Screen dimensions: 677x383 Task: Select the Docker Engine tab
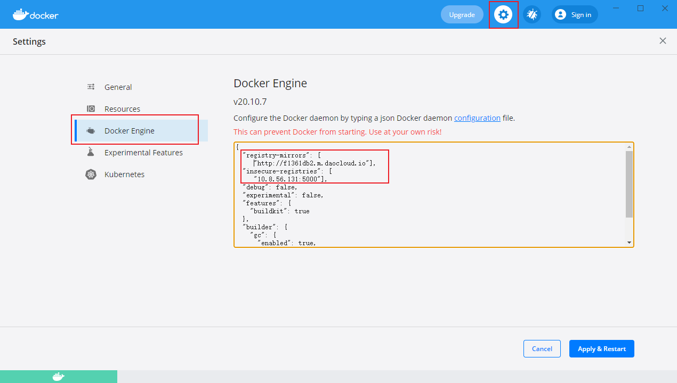pyautogui.click(x=141, y=131)
